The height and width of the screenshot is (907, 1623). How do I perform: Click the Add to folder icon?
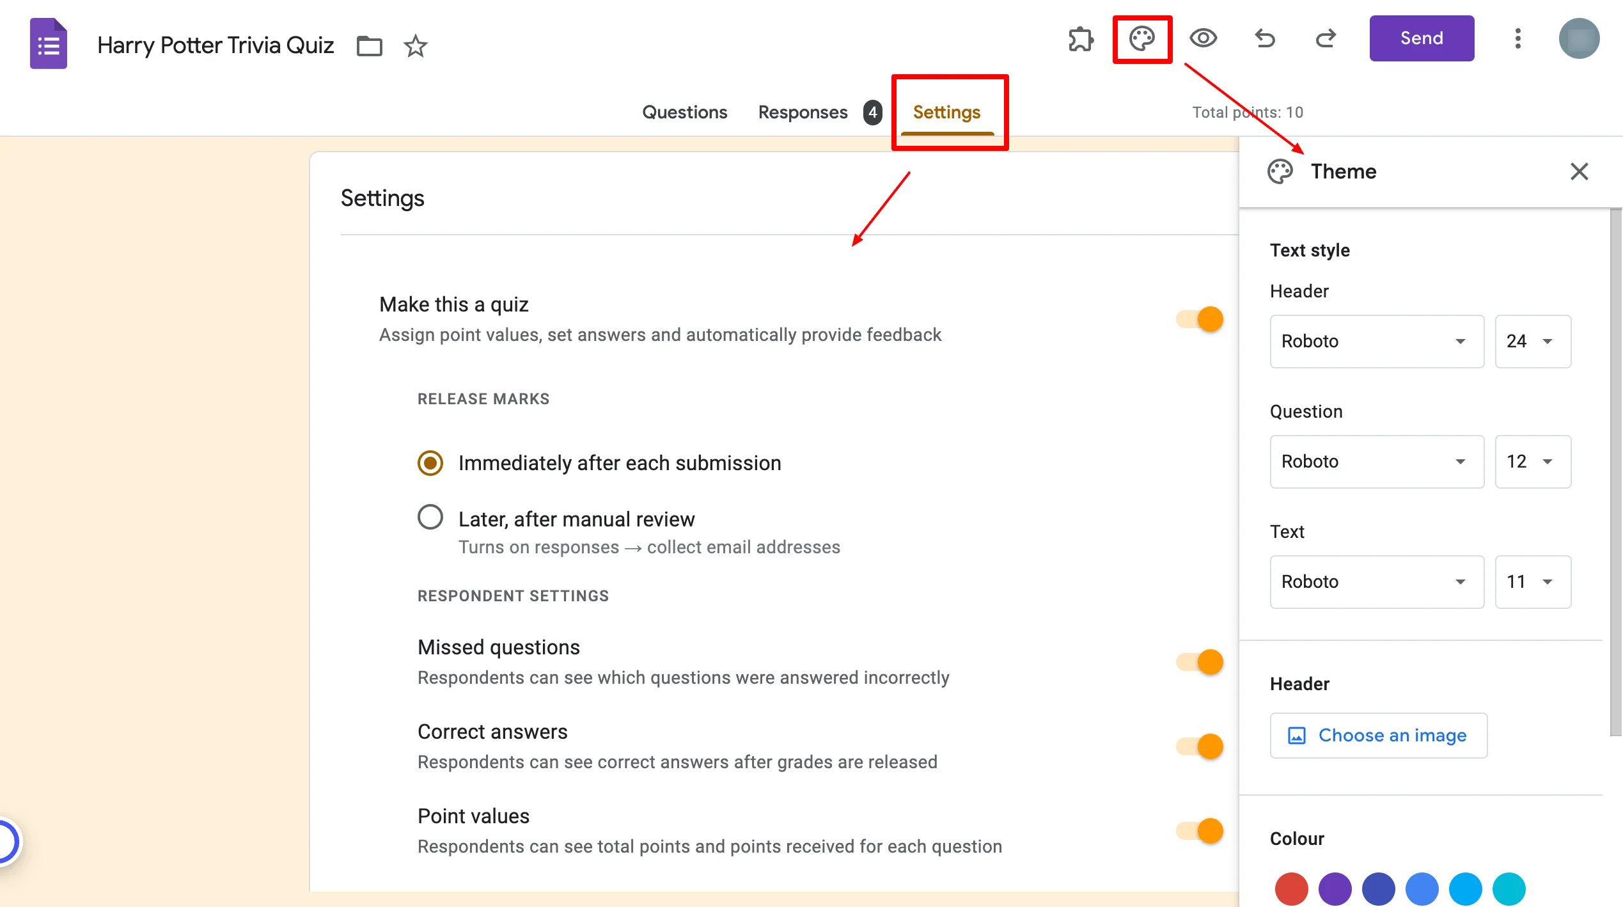coord(370,45)
